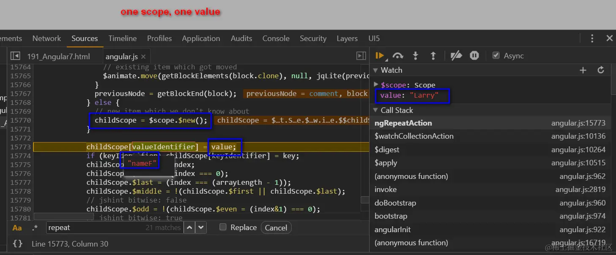Step out of current function
The width and height of the screenshot is (616, 255).
point(433,55)
